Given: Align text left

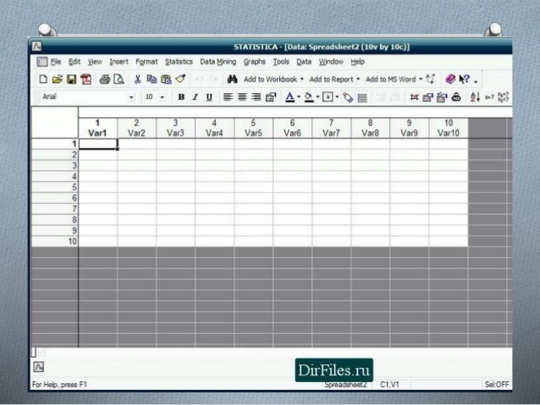Looking at the screenshot, I should (228, 97).
